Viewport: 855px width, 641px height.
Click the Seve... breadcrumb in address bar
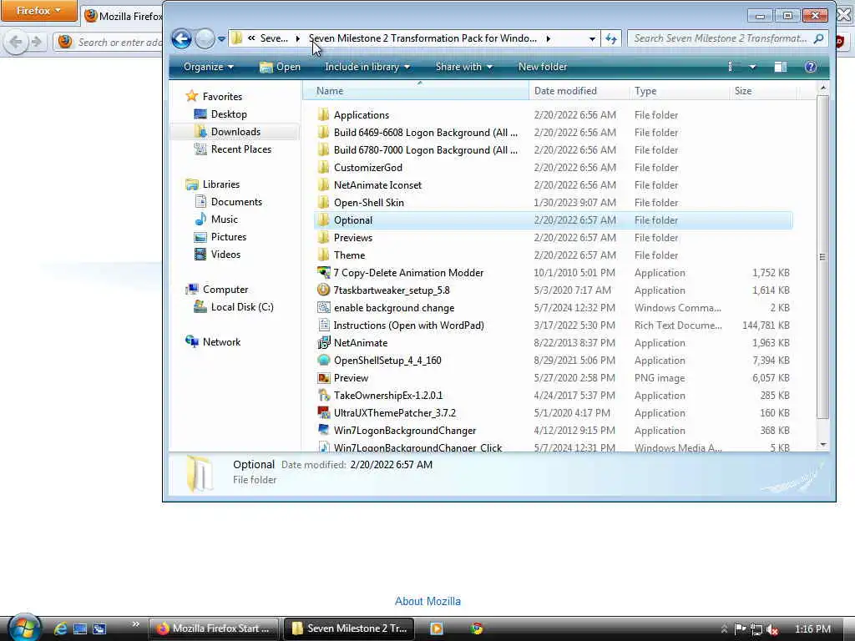(274, 38)
